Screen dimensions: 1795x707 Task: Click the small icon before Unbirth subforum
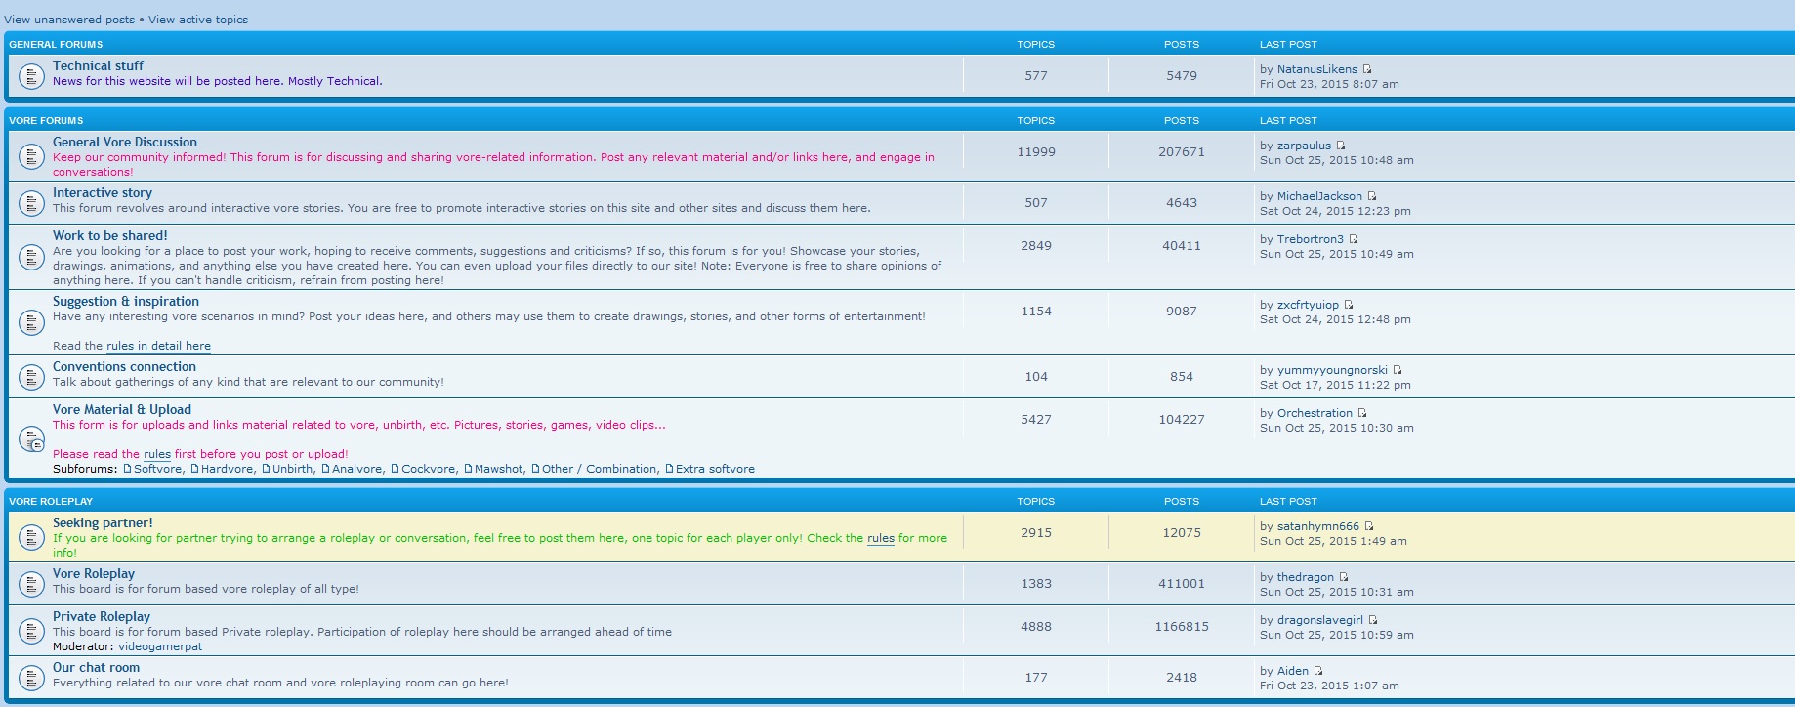click(x=267, y=469)
